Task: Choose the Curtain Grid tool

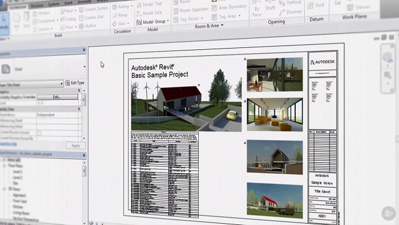Action: pos(91,18)
